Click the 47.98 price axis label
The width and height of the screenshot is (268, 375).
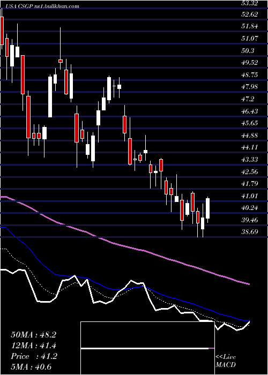point(250,87)
